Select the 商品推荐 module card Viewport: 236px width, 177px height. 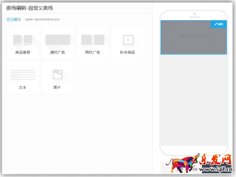23,43
